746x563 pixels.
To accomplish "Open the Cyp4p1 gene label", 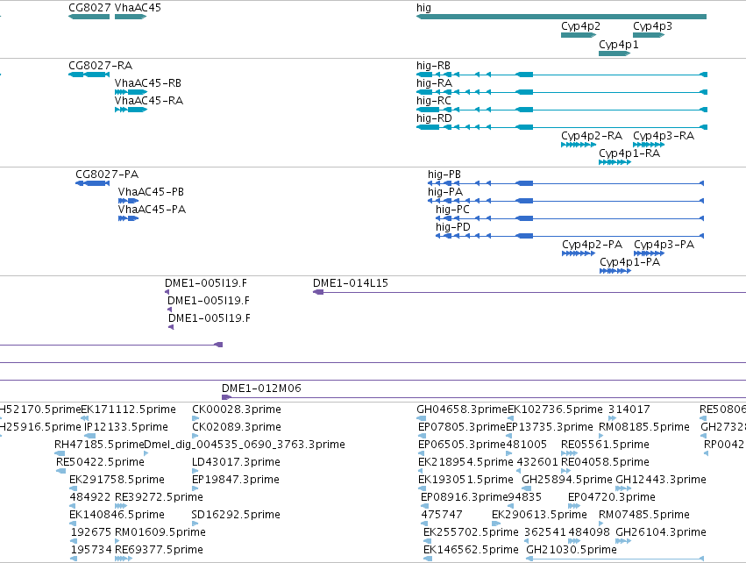I will coord(619,44).
